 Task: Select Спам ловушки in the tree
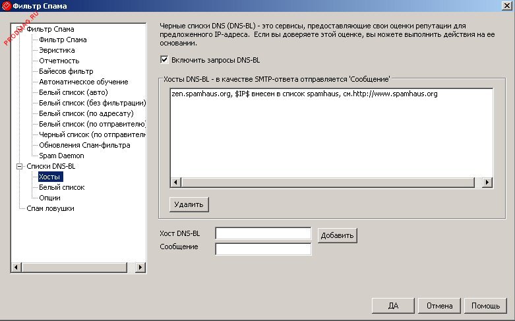tap(50, 208)
